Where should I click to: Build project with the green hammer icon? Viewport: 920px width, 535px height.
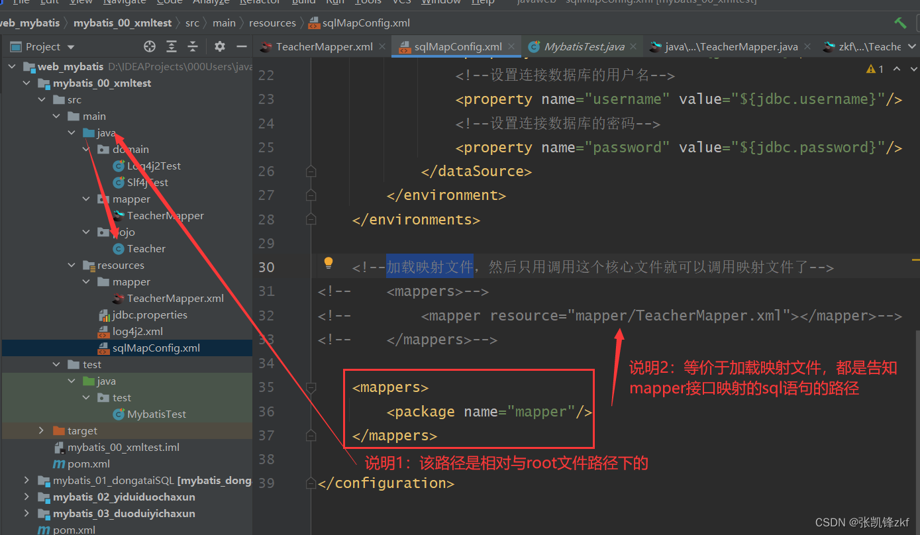900,23
